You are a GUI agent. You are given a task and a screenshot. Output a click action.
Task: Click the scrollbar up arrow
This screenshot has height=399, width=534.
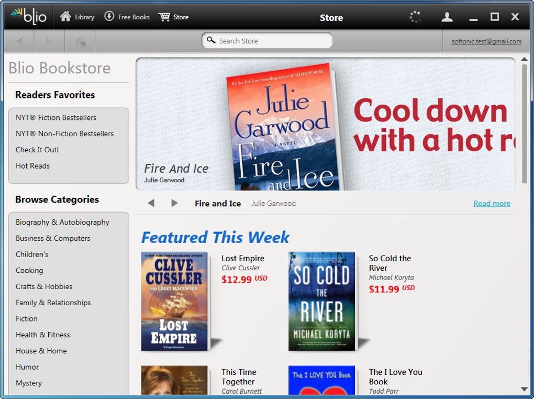coord(525,59)
